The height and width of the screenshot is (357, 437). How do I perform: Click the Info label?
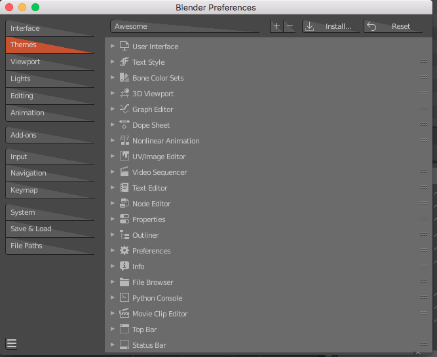pyautogui.click(x=138, y=267)
